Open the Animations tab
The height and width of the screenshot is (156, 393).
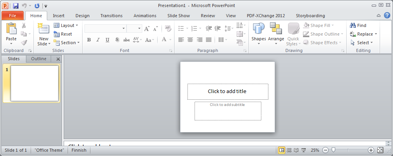(x=145, y=16)
